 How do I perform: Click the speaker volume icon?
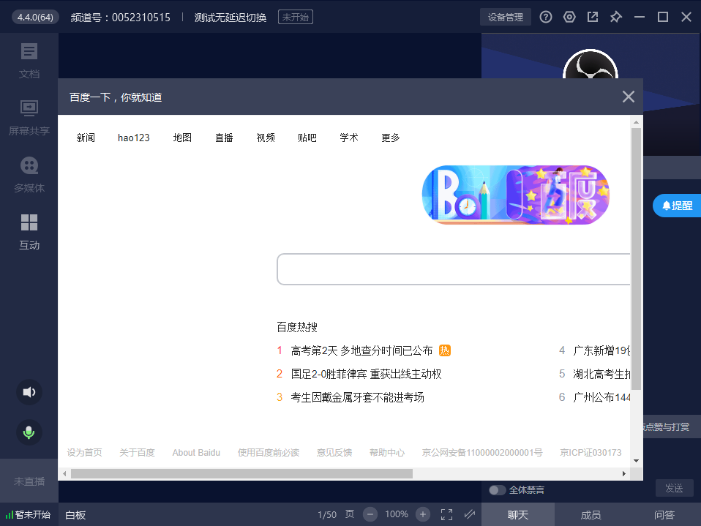tap(29, 392)
